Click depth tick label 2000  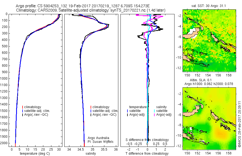4,143
